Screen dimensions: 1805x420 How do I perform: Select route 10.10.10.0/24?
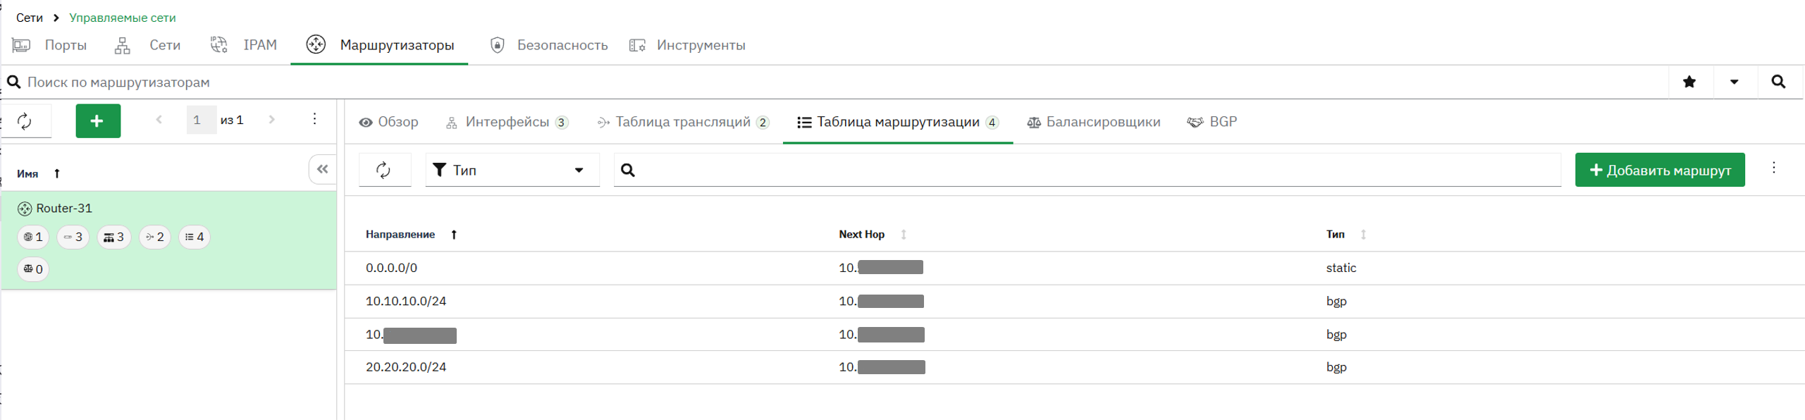coord(406,301)
